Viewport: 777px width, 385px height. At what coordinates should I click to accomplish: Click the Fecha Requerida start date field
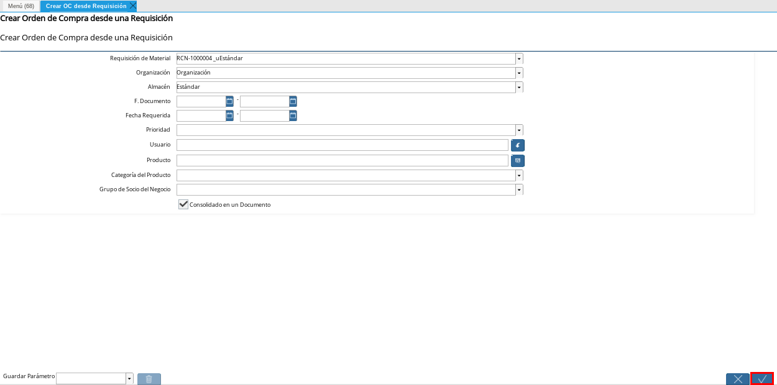(x=201, y=115)
